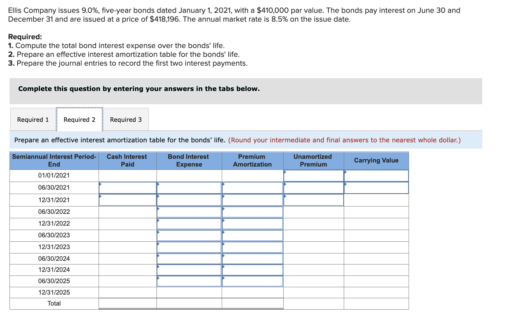Select Carrying Value cell for 12/31/2021
Screen dimensions: 516x314
(x=376, y=200)
